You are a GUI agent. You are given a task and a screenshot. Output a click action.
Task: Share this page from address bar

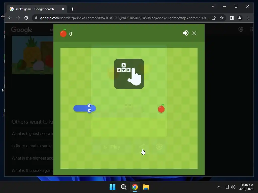coord(214,18)
